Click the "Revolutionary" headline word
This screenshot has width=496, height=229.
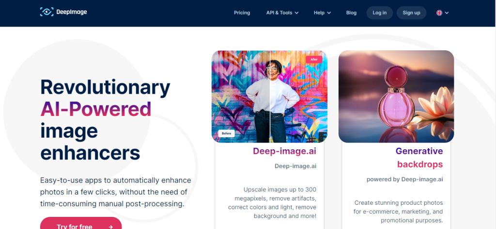(105, 87)
